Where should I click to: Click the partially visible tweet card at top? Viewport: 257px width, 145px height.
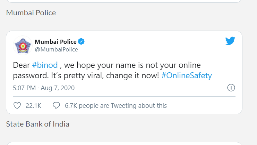[x=124, y=1]
